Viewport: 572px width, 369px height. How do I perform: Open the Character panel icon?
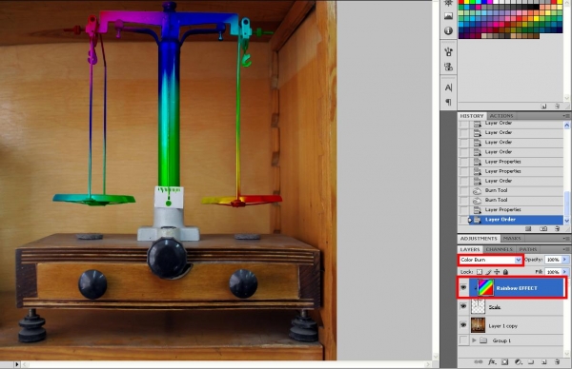(448, 87)
